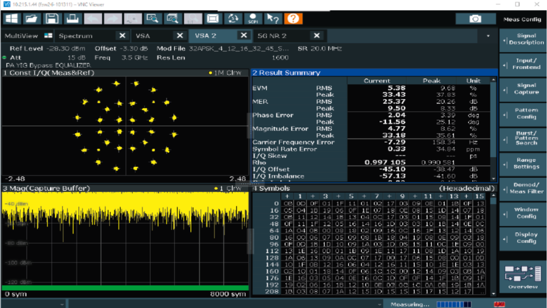This screenshot has width=547, height=308.
Task: Click the Offset -3.30 dB setting
Action: pos(121,49)
